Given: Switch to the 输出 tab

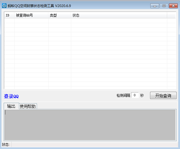Looking at the screenshot, I should tap(11, 106).
